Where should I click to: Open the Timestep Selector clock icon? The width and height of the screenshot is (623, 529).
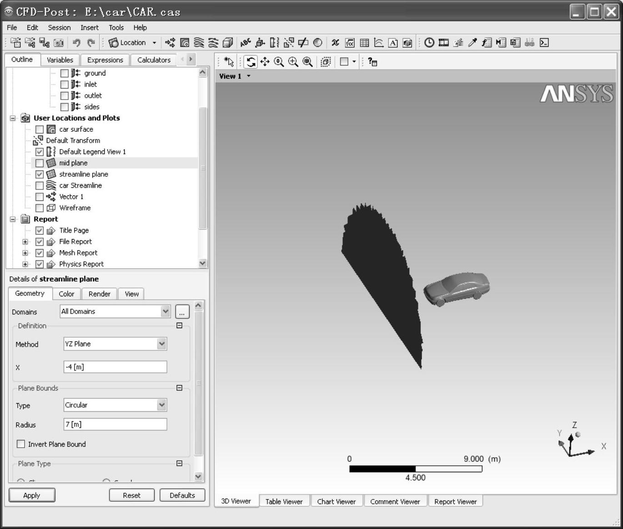click(x=429, y=43)
